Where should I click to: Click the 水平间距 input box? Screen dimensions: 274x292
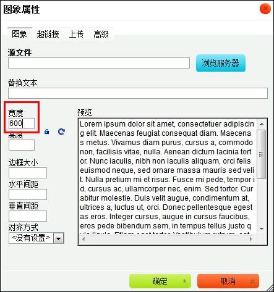pyautogui.click(x=28, y=194)
